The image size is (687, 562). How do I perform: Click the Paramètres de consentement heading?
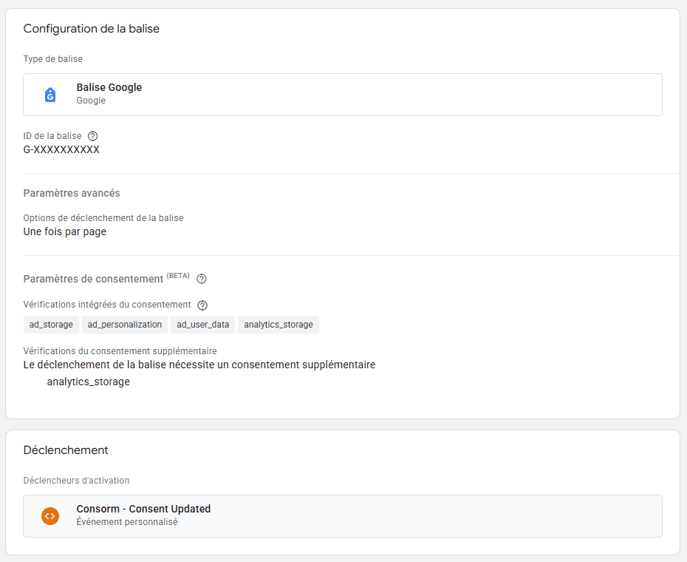[x=93, y=279]
